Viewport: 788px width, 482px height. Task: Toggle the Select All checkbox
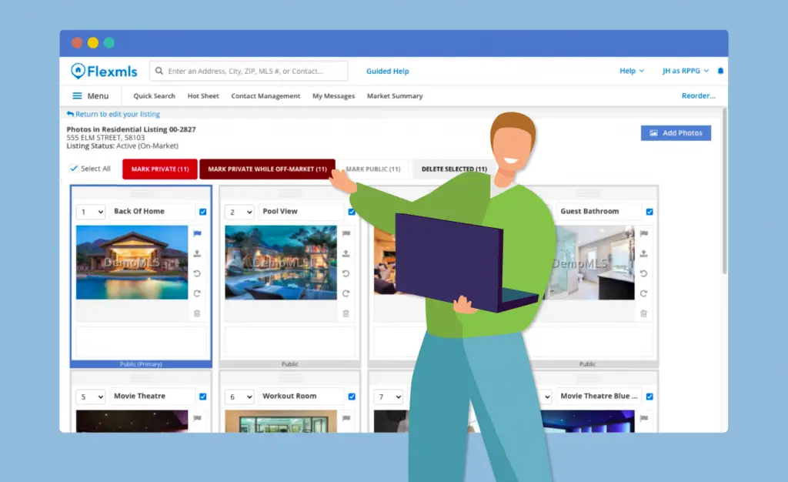74,169
